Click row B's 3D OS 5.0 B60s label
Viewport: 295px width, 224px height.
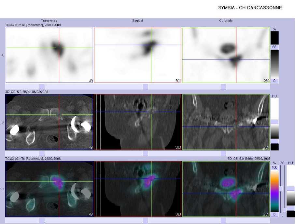coord(27,92)
